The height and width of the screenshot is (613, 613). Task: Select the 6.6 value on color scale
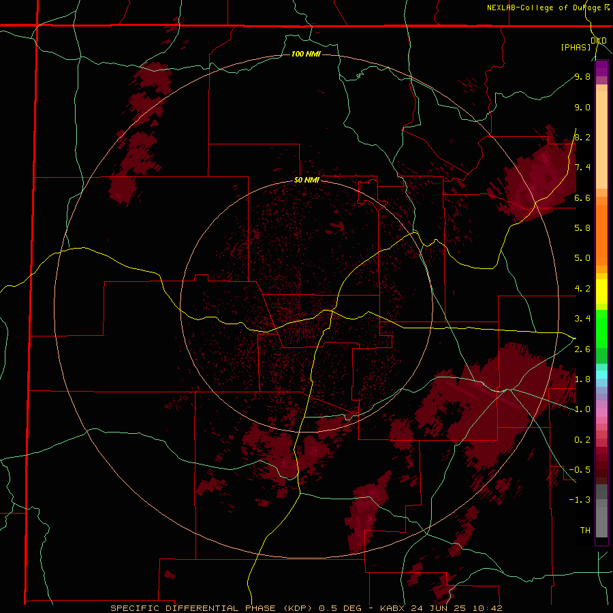pos(582,198)
